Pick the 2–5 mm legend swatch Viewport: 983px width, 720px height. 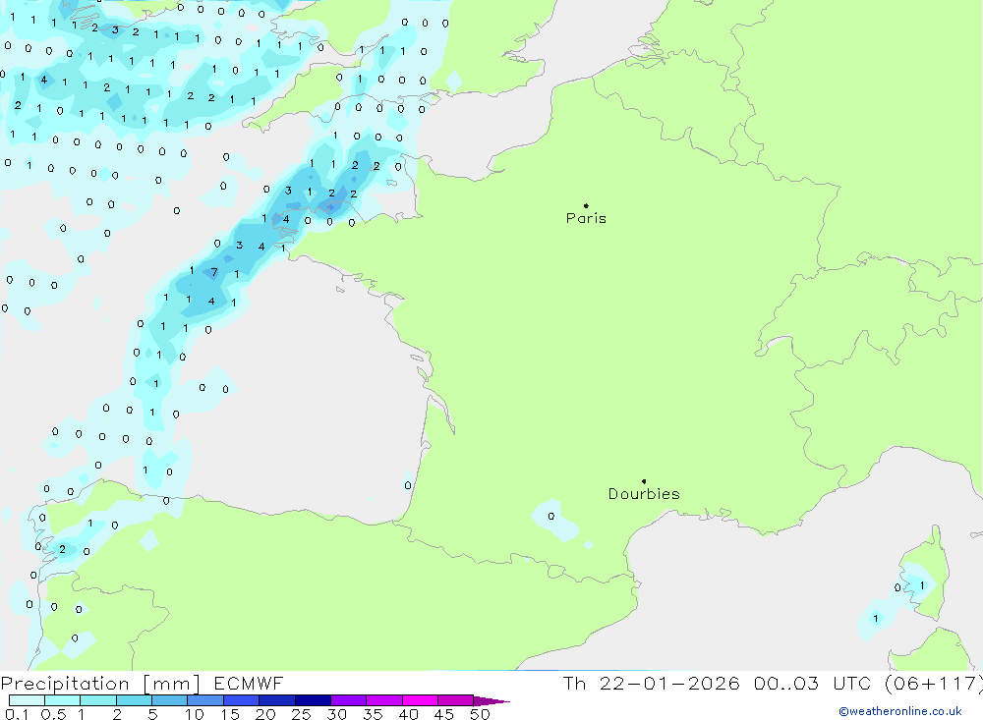click(134, 700)
